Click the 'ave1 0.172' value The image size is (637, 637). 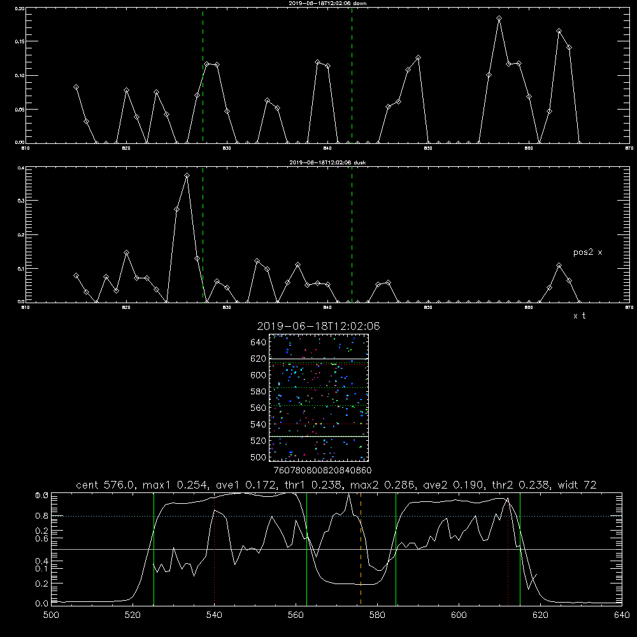tap(247, 485)
